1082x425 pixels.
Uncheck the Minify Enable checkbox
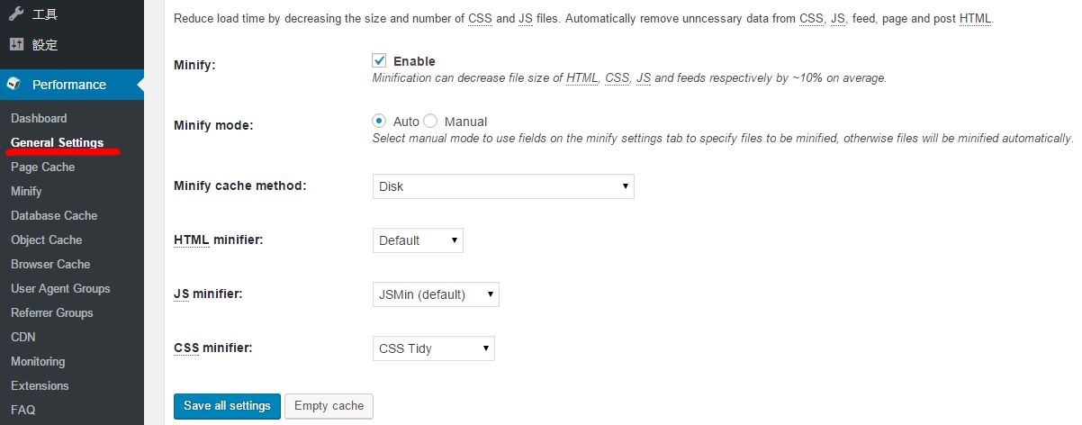click(379, 61)
